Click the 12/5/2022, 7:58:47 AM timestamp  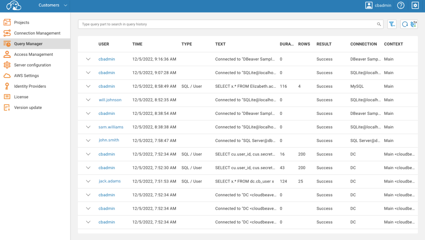pos(154,140)
